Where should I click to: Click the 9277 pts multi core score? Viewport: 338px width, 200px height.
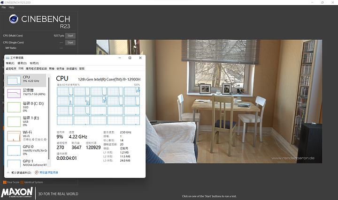[59, 36]
